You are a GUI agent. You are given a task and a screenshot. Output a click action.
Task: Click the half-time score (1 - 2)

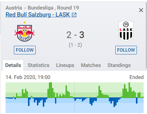[x=75, y=45]
